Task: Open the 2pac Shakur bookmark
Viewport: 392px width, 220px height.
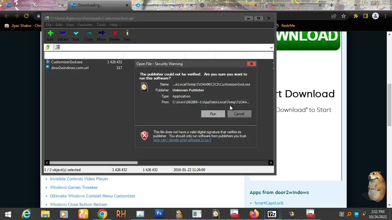Action: 23,26
